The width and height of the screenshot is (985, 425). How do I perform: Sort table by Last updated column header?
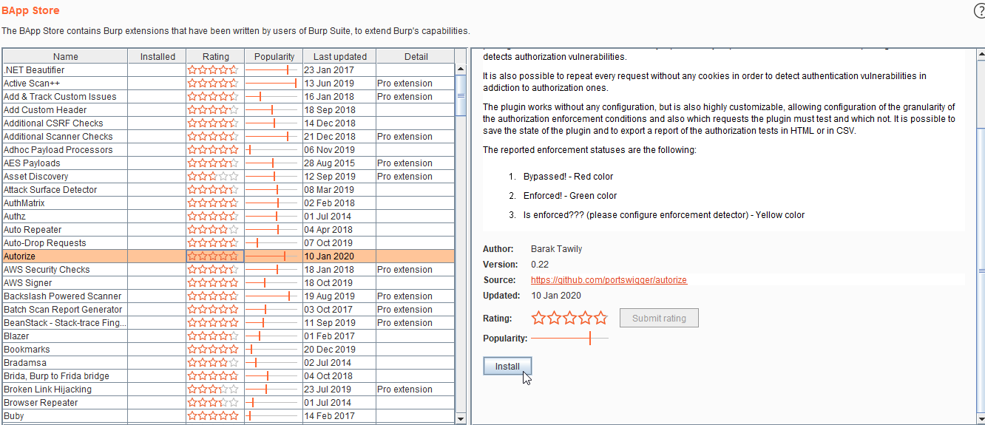(339, 56)
